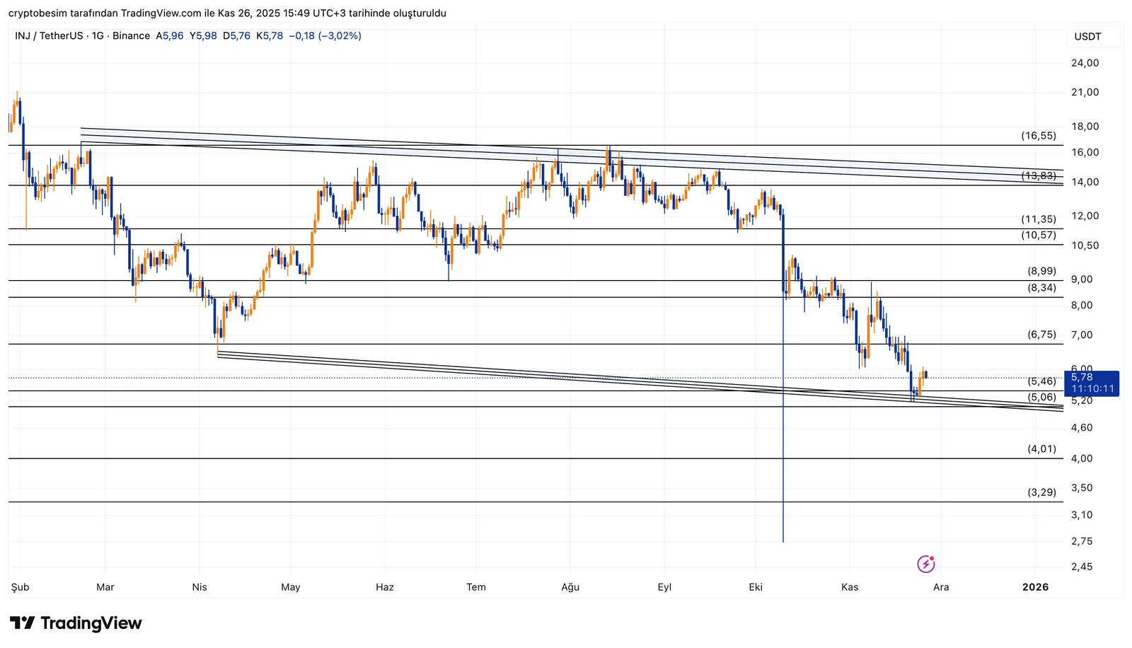Open the USDT currency selector

click(1087, 37)
